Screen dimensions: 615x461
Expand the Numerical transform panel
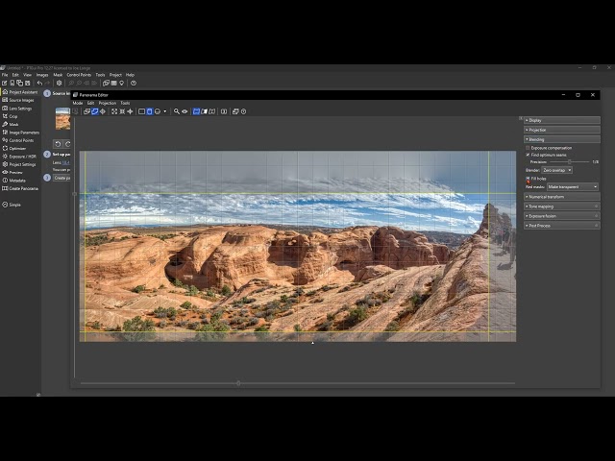tap(561, 197)
